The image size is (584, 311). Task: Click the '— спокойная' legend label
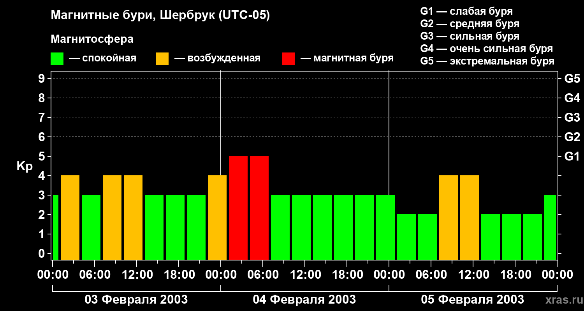103,58
